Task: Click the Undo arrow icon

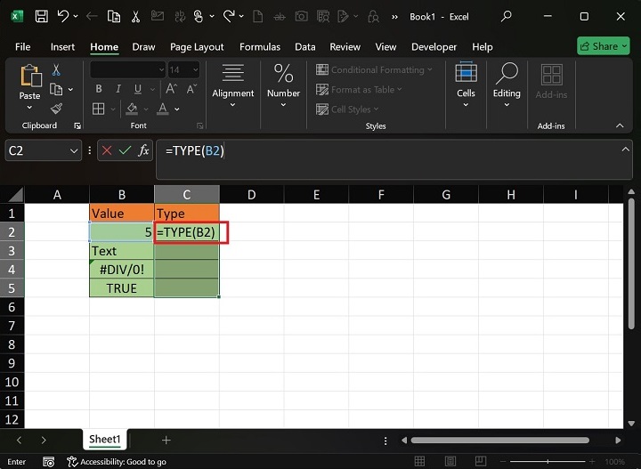Action: [x=63, y=16]
